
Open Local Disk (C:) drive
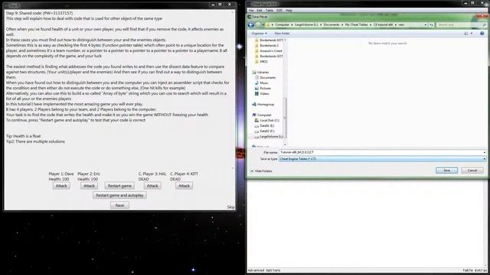click(266, 120)
